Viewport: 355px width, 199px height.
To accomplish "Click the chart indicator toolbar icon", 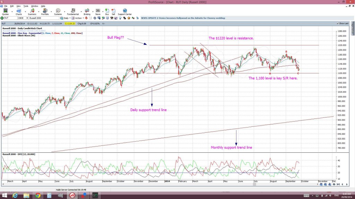I will pyautogui.click(x=116, y=18).
